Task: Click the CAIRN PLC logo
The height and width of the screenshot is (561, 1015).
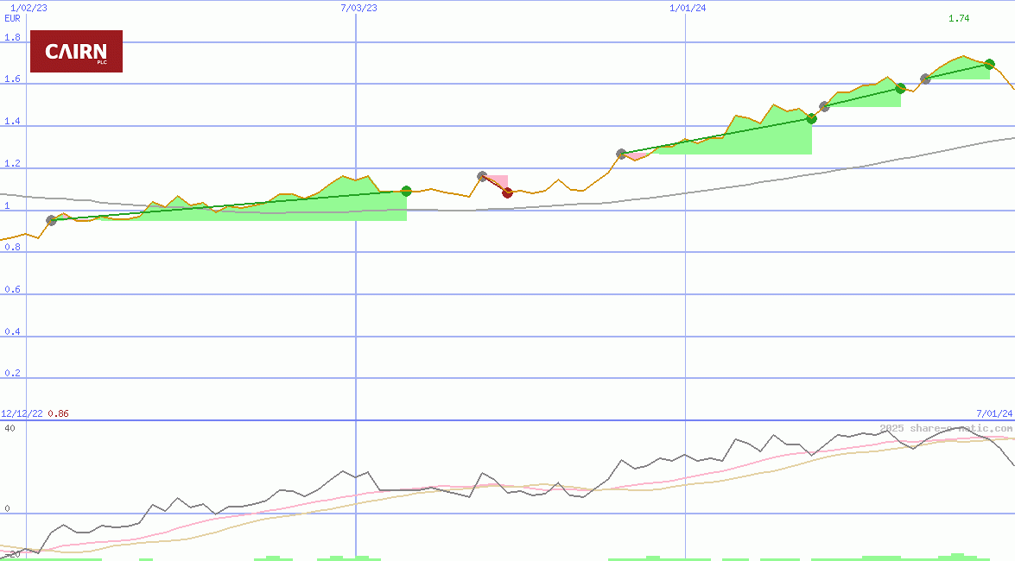Action: (x=76, y=51)
